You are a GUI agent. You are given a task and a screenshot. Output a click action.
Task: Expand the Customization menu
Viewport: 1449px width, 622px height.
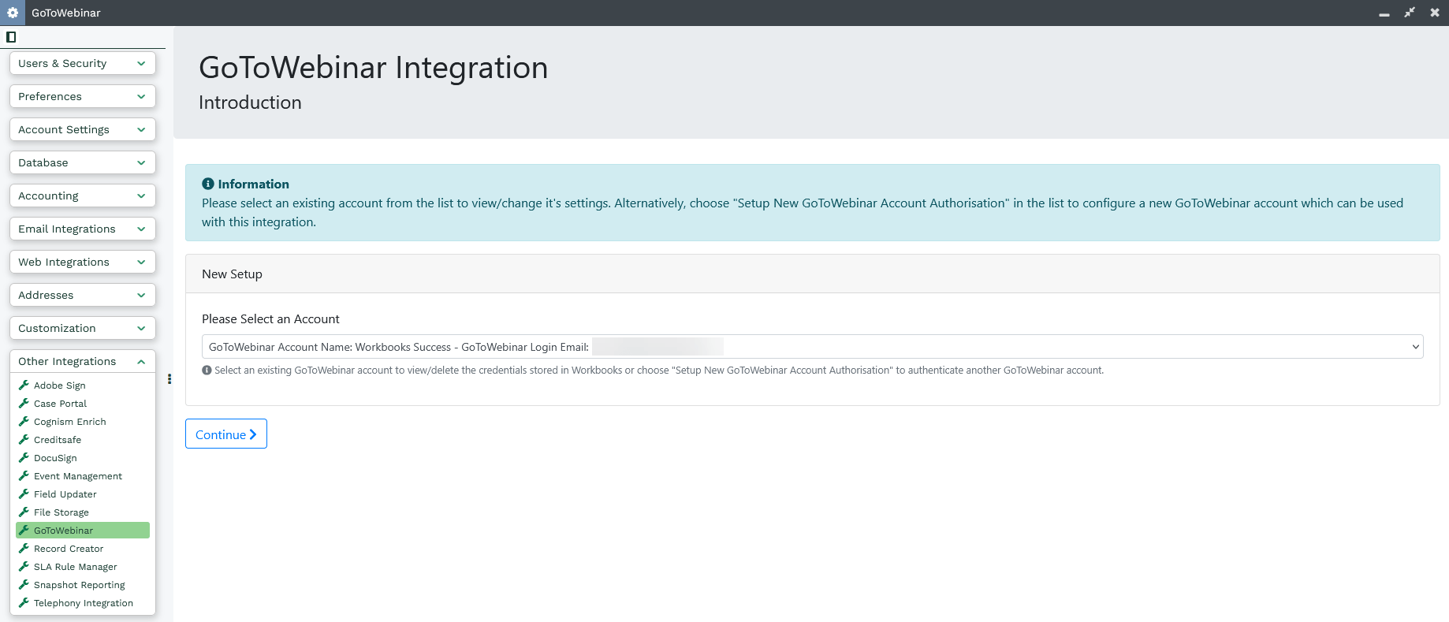coord(82,328)
